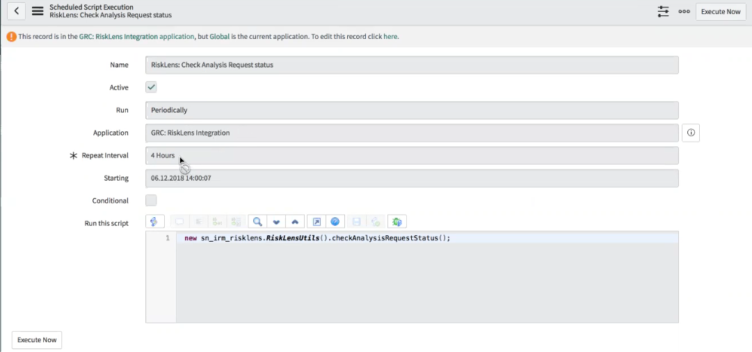Open the Run dropdown showing Periodically

[x=412, y=110]
